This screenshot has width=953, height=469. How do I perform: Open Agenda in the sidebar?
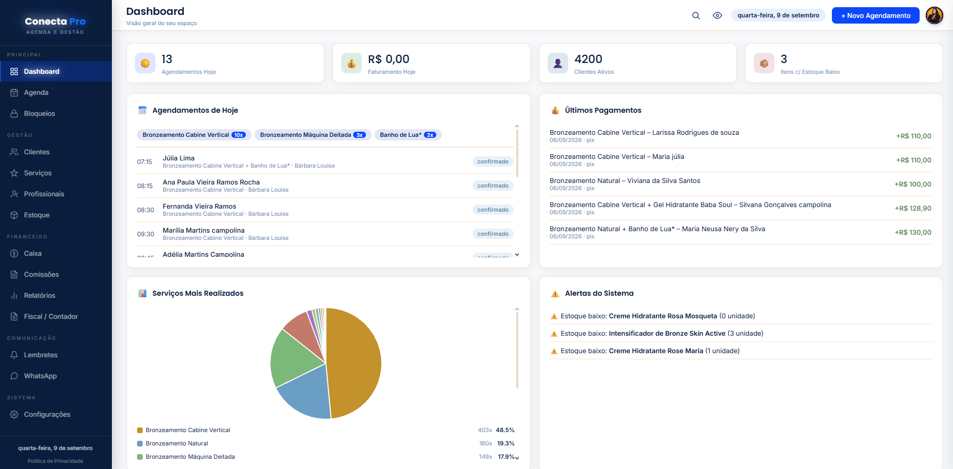coord(56,92)
